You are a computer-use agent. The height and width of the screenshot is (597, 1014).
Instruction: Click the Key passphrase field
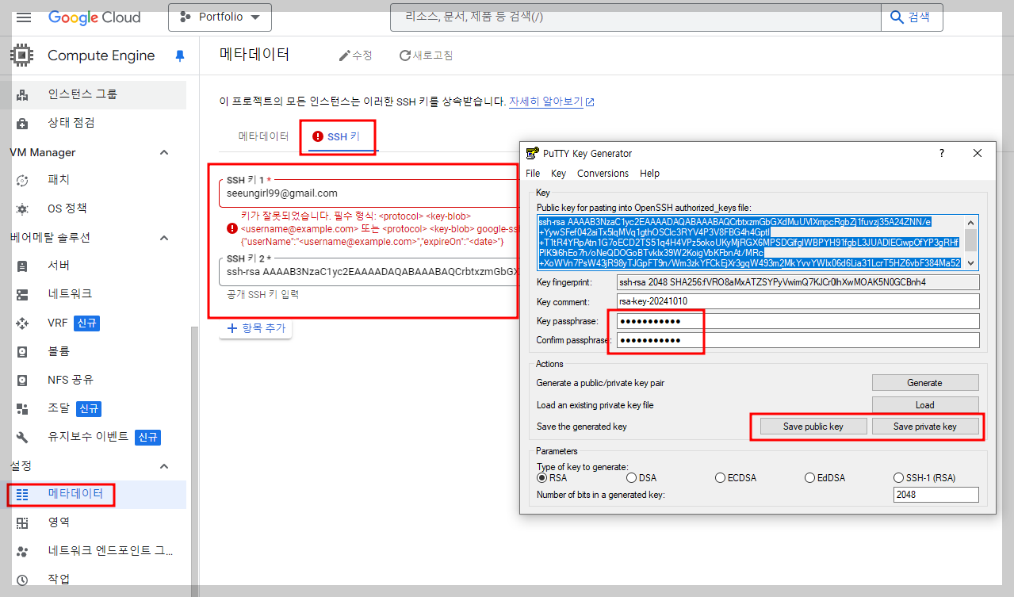tap(798, 321)
